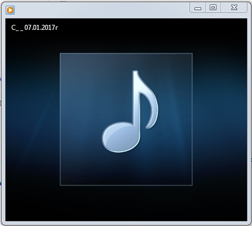Screen dimensions: 252x226
Task: Click the leading letter C of the track title
Action: (14, 28)
